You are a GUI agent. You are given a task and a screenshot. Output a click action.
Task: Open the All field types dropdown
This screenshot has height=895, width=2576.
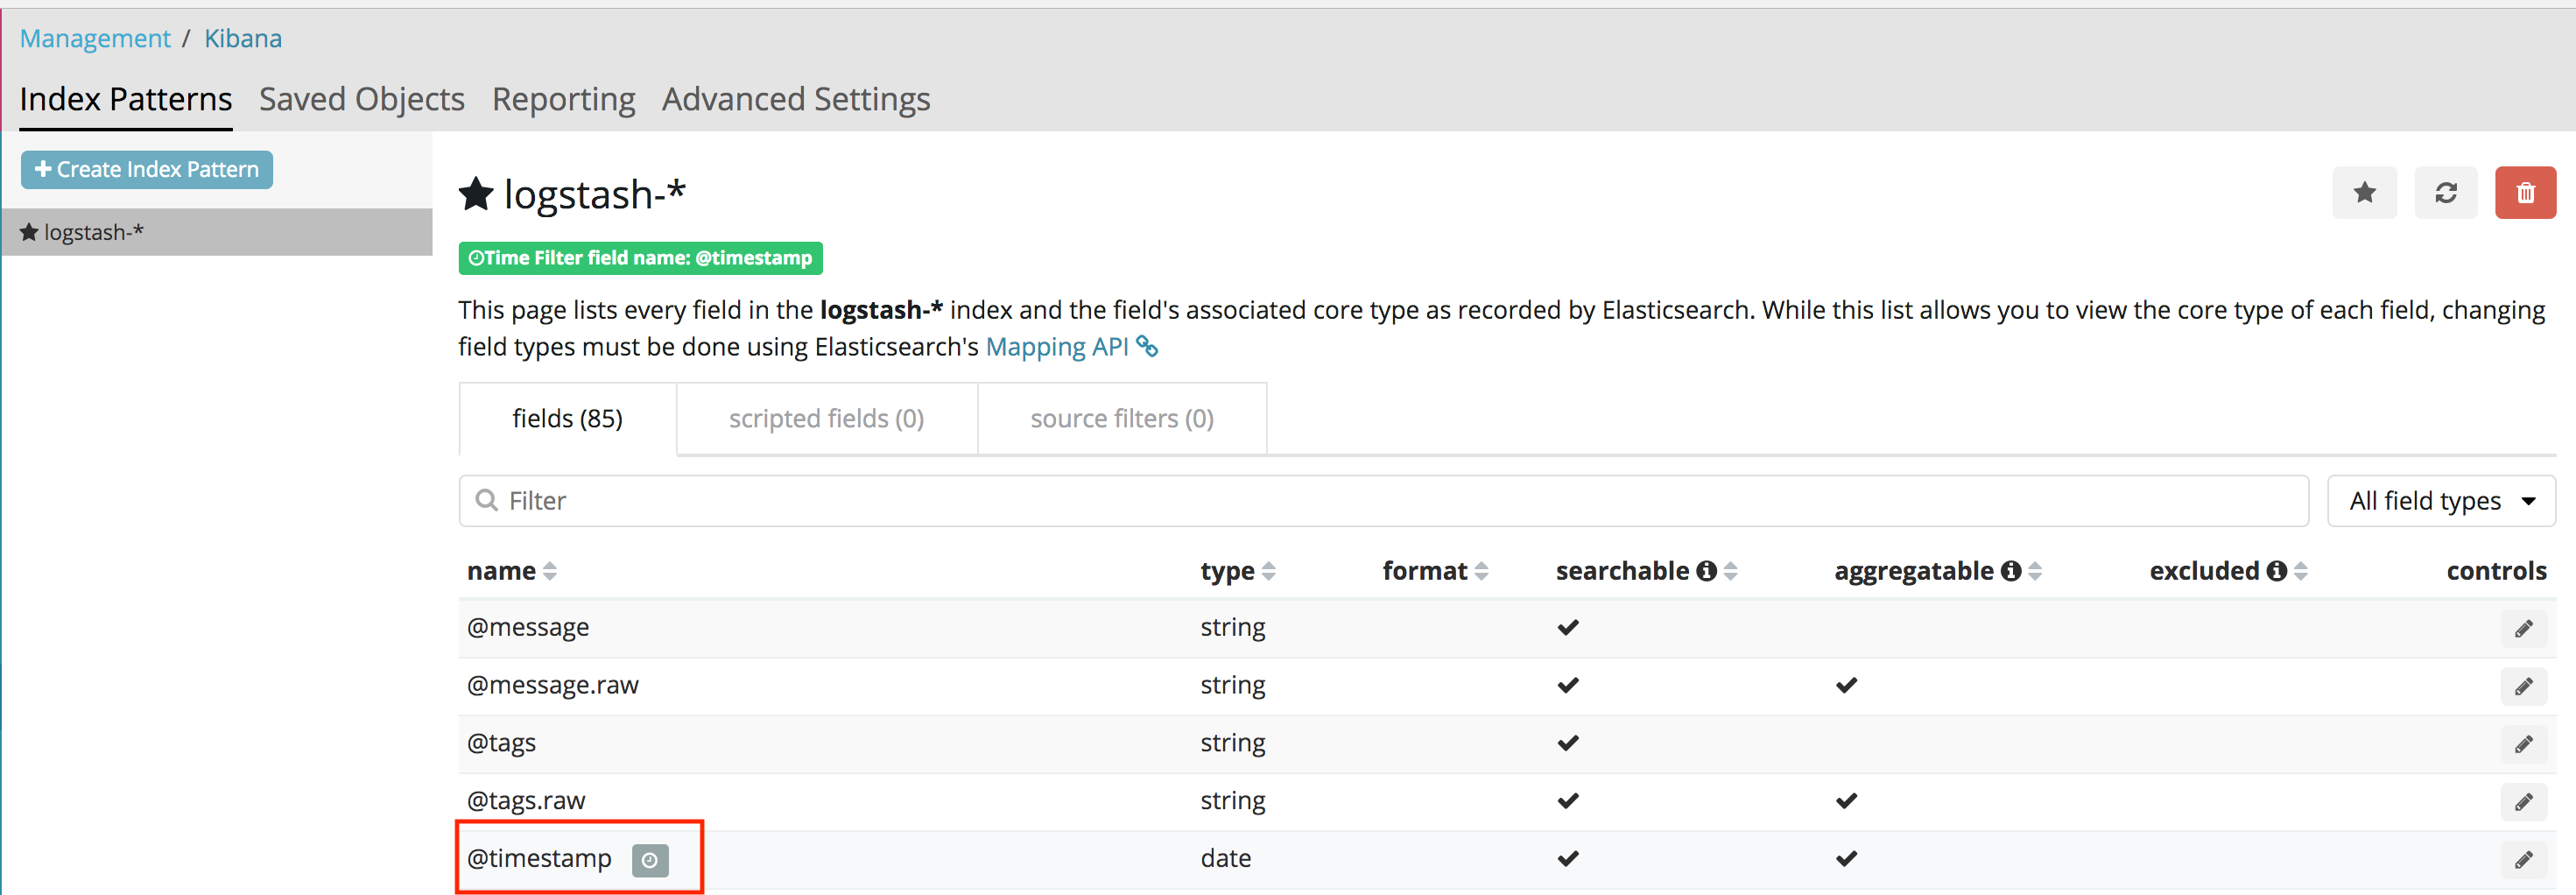[2440, 501]
